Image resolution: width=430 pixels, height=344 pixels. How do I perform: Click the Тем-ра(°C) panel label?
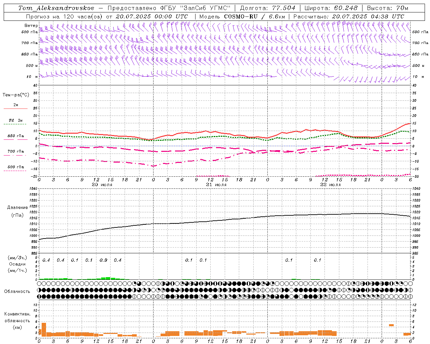(16, 95)
